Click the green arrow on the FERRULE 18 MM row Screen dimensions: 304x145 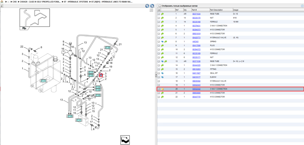(x=162, y=22)
